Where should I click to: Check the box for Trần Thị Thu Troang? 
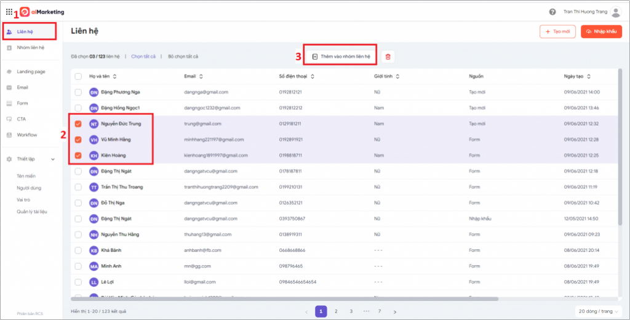tap(78, 187)
